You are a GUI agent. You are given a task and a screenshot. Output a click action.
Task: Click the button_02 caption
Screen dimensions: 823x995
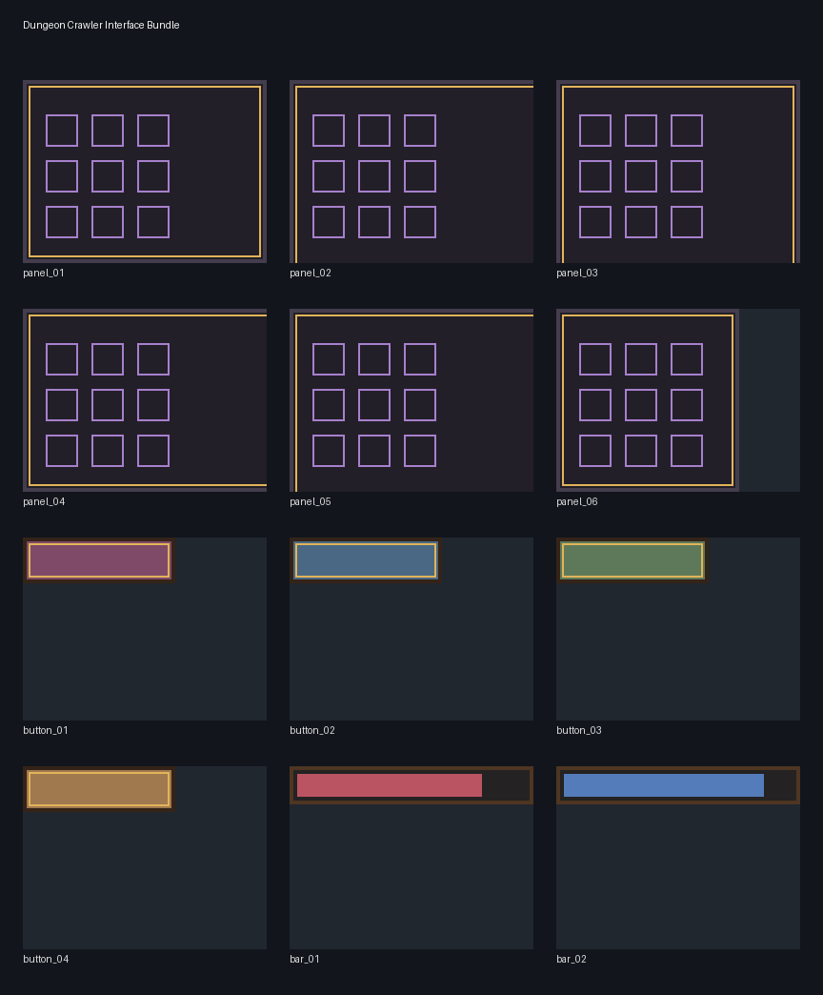(x=311, y=730)
